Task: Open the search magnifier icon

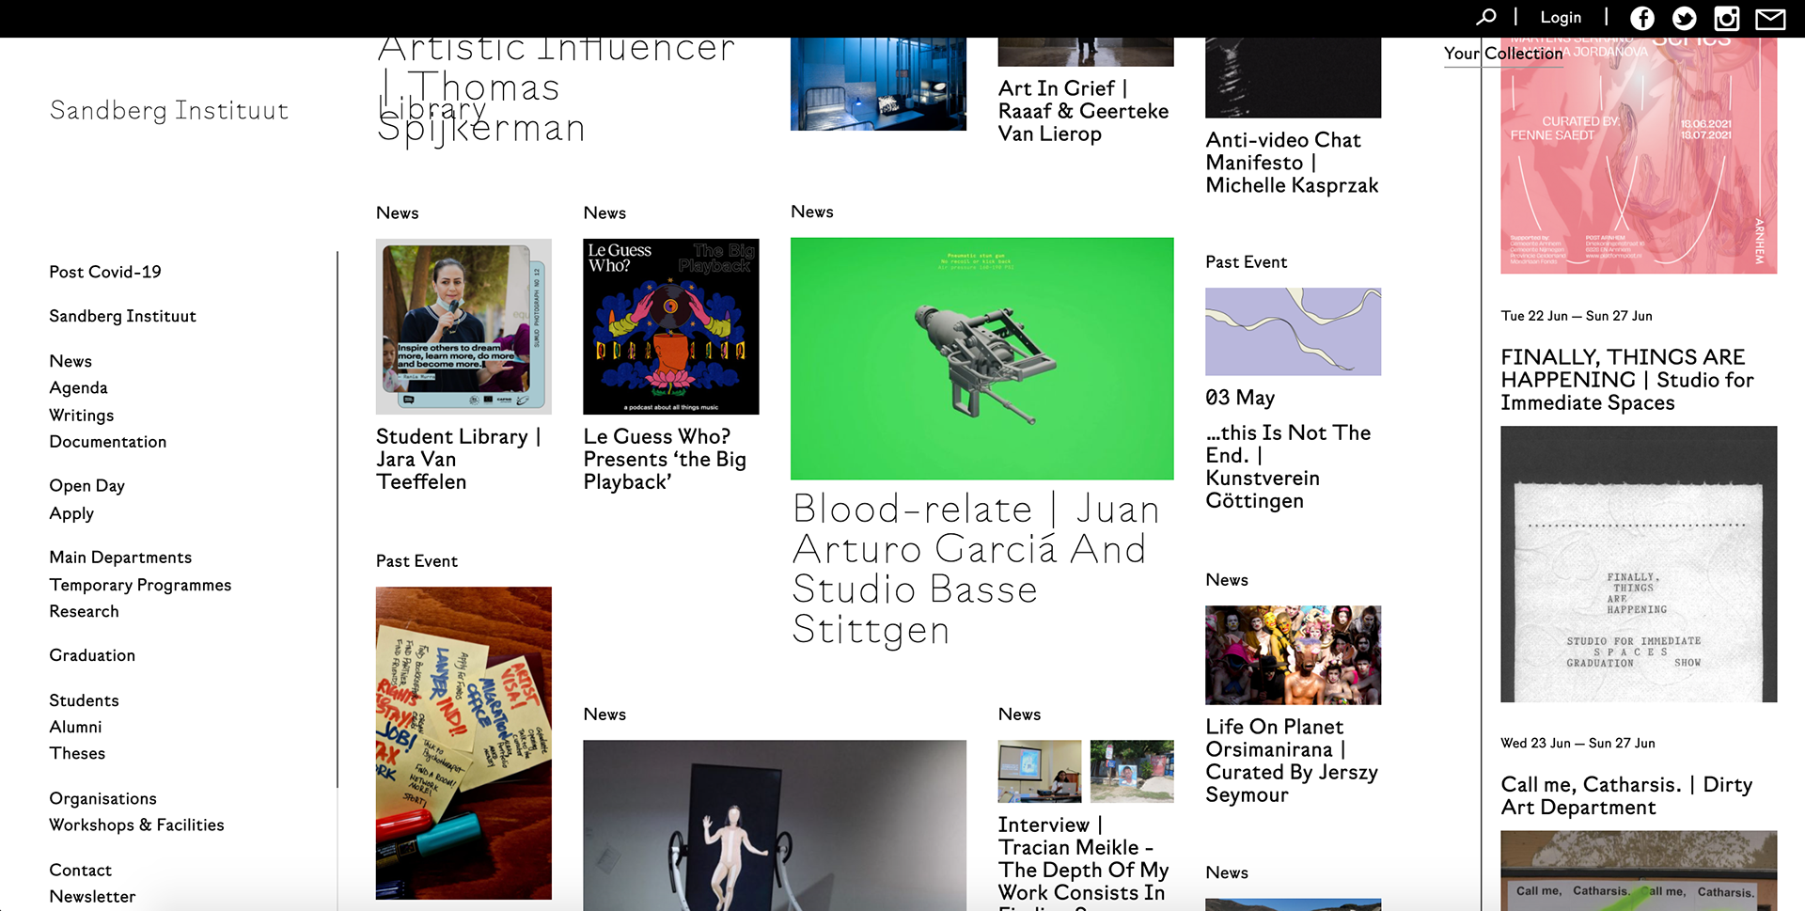Action: click(1486, 17)
